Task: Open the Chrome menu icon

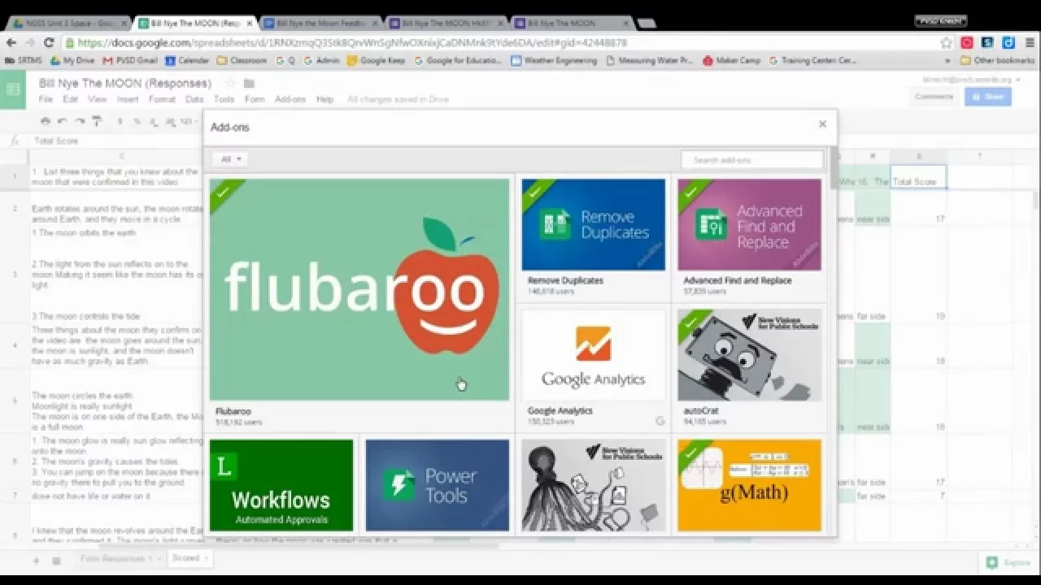Action: pyautogui.click(x=1030, y=42)
